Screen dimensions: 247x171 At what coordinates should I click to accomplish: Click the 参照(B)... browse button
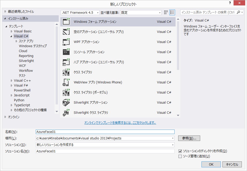click(x=189, y=138)
